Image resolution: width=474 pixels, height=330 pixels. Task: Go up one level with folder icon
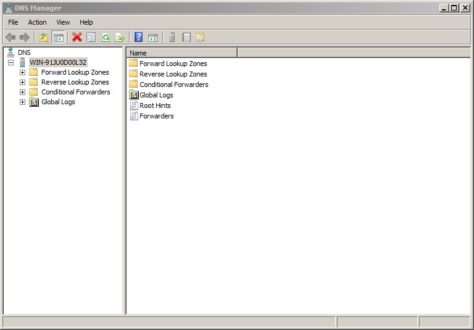pos(44,38)
